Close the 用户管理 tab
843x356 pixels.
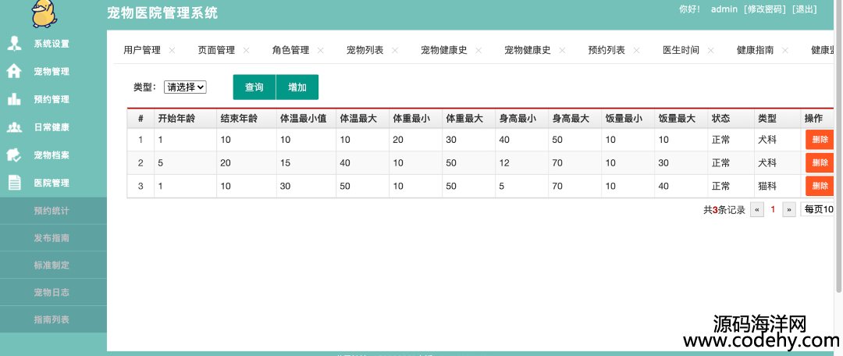click(x=172, y=50)
